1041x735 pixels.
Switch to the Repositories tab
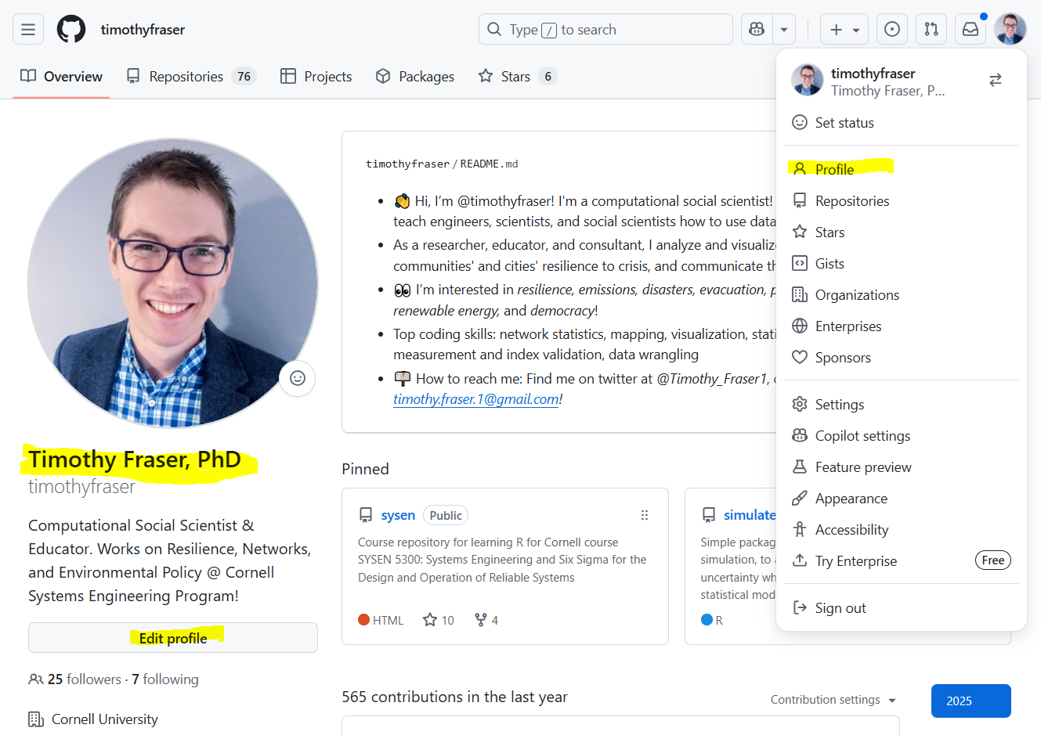tap(191, 76)
